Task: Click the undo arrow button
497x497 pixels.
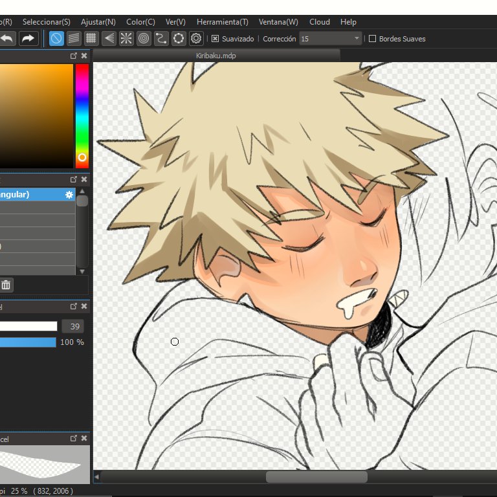Action: pos(7,39)
